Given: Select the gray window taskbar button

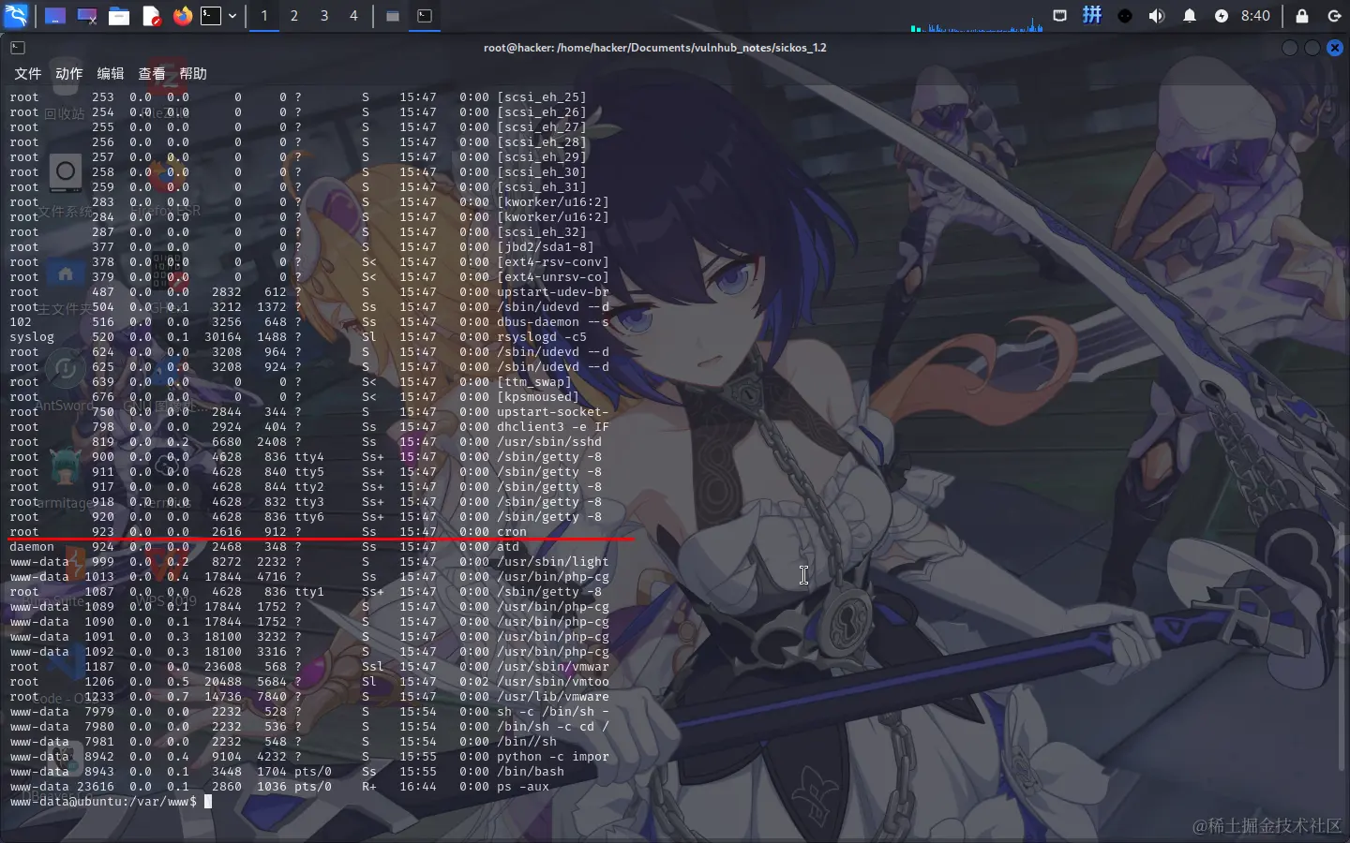Looking at the screenshot, I should 393,16.
